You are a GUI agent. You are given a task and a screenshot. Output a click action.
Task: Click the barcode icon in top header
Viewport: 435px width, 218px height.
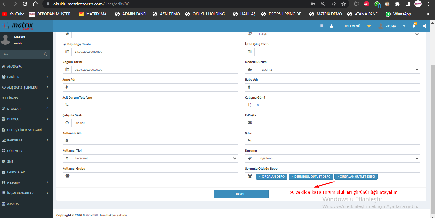[322, 26]
